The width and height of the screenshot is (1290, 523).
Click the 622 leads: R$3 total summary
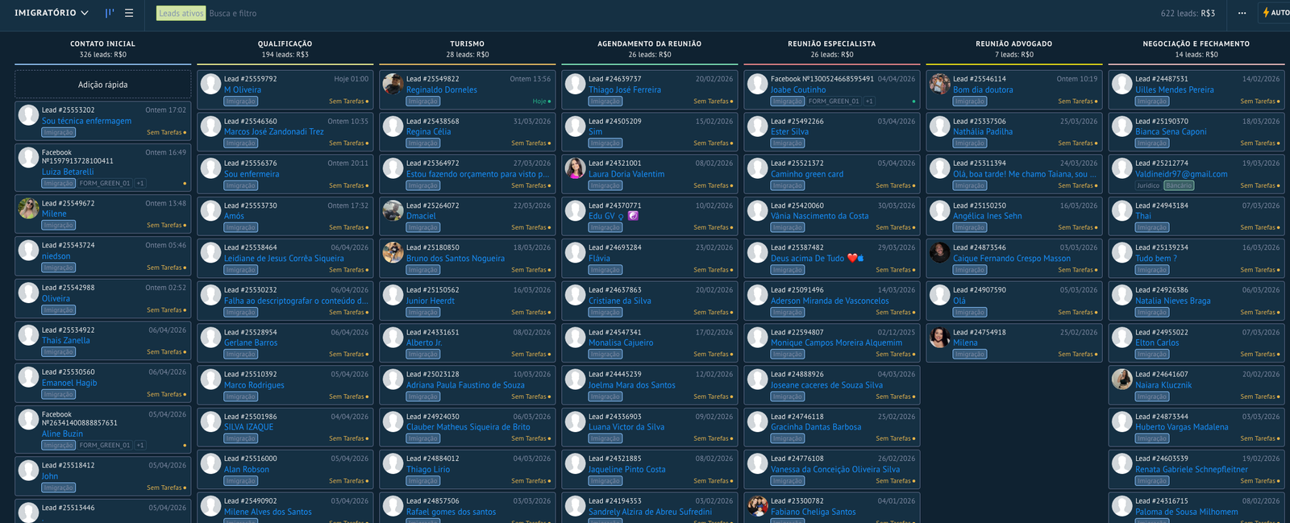click(1188, 14)
